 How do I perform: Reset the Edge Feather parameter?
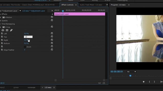(x=52, y=50)
